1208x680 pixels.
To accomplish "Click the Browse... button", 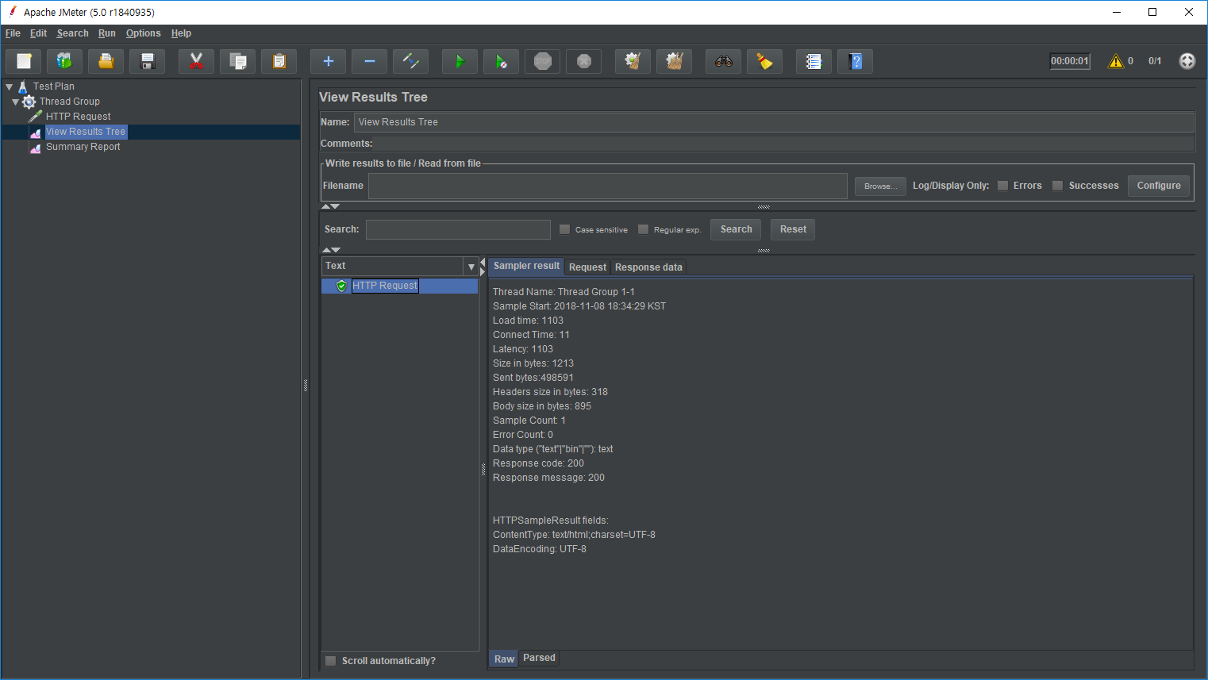I will pos(880,186).
